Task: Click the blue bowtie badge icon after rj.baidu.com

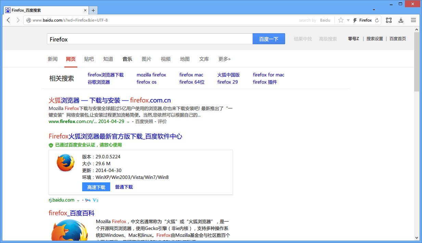Action: (x=88, y=200)
